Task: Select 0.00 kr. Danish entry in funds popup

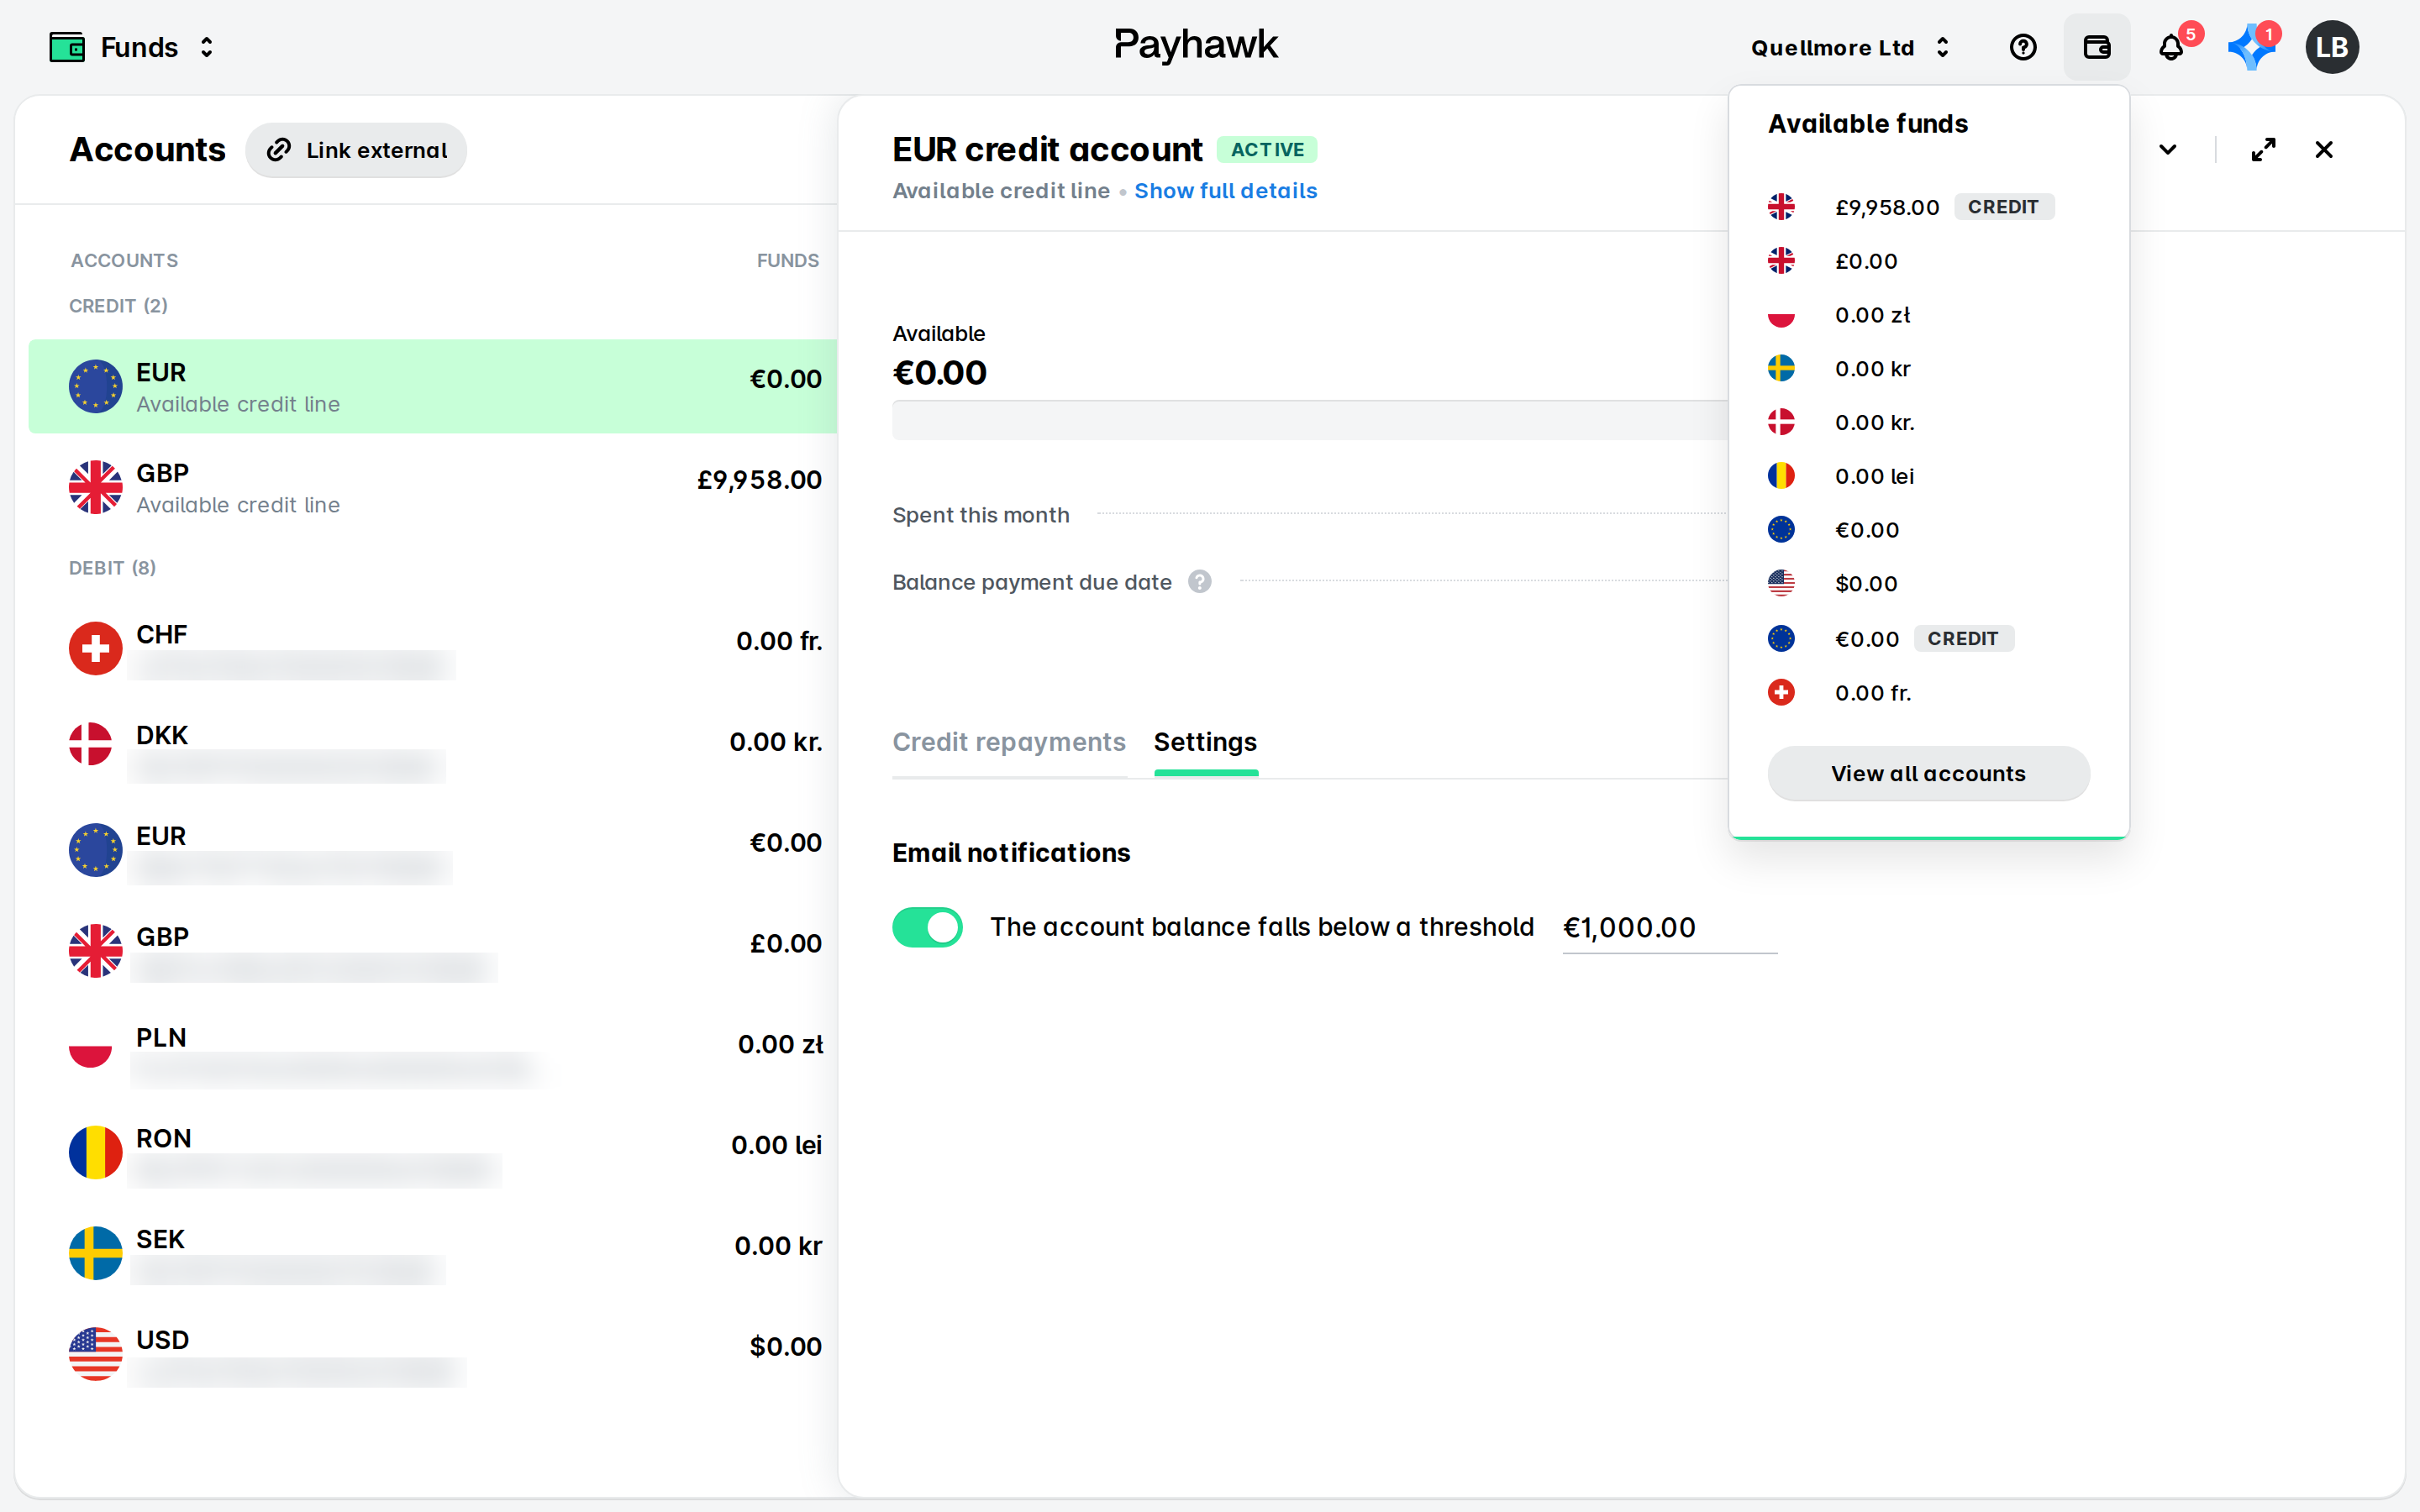Action: click(1928, 423)
